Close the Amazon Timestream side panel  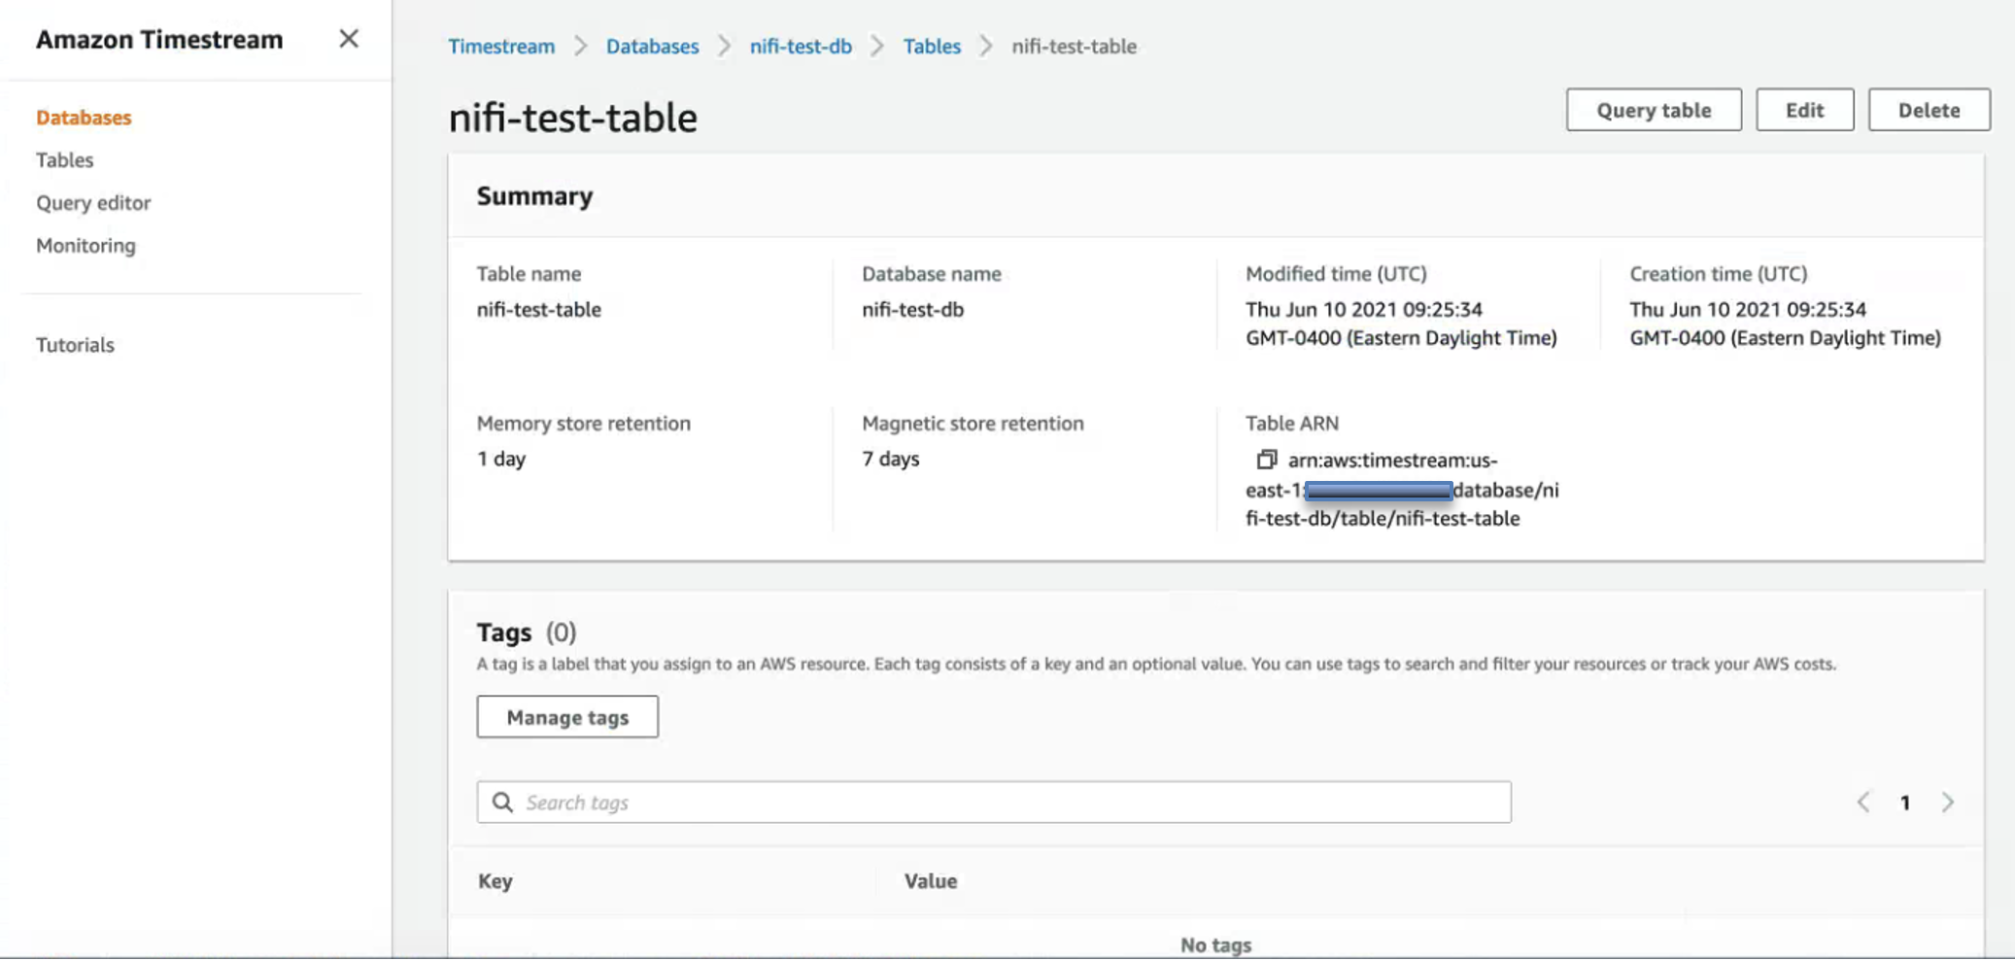click(348, 39)
